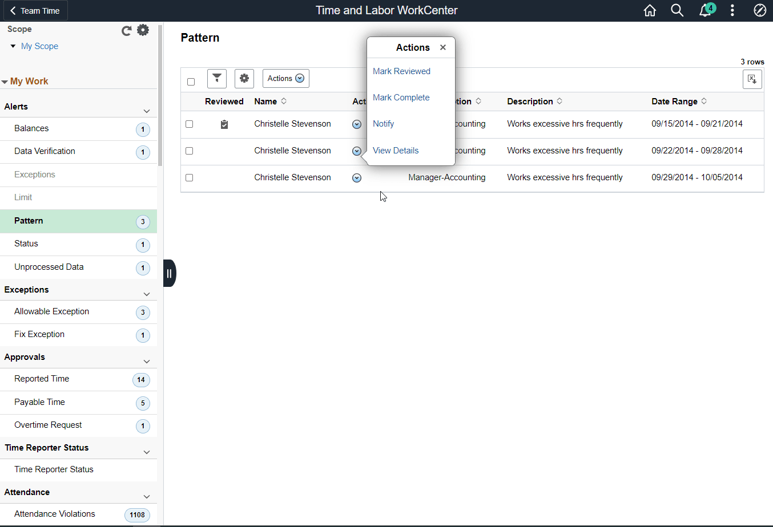Tick the checkbox on the second Pattern row
Image resolution: width=773 pixels, height=527 pixels.
click(189, 151)
